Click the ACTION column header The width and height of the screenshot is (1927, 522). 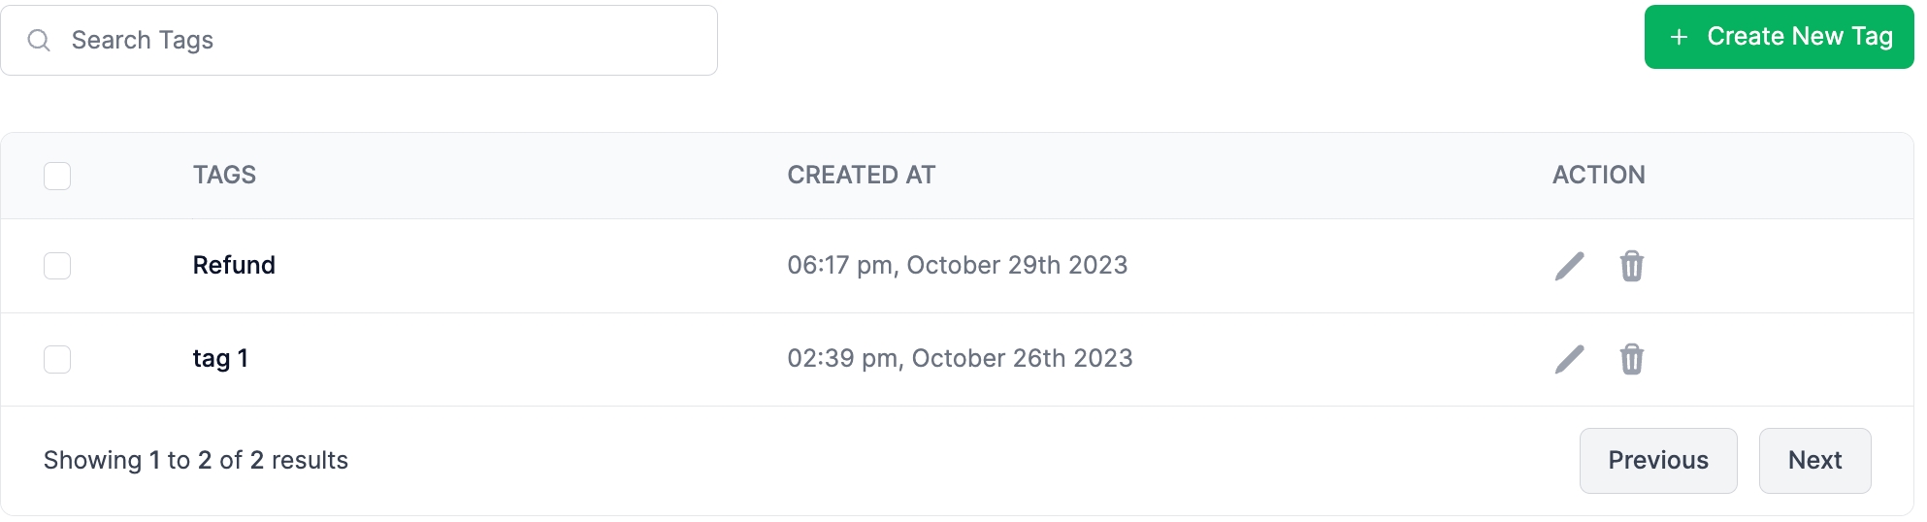1598,175
